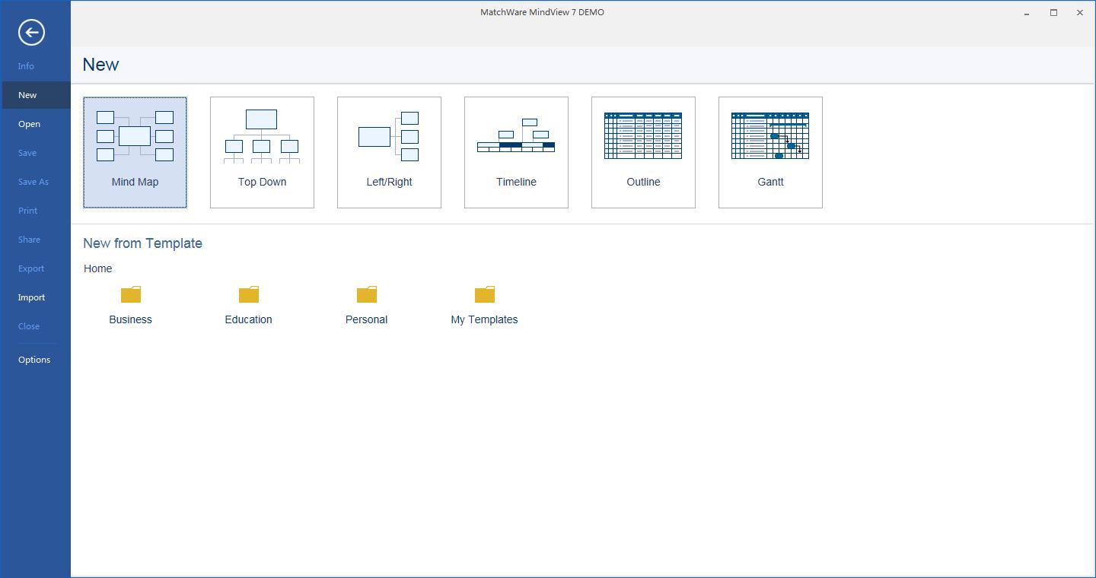The image size is (1096, 578).
Task: Open the Personal templates folder
Action: pos(367,294)
